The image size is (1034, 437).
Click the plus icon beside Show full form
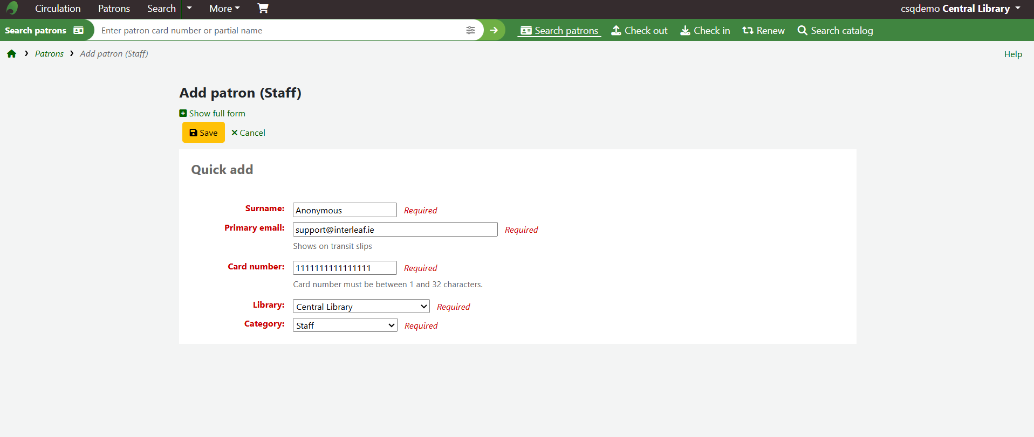[183, 113]
